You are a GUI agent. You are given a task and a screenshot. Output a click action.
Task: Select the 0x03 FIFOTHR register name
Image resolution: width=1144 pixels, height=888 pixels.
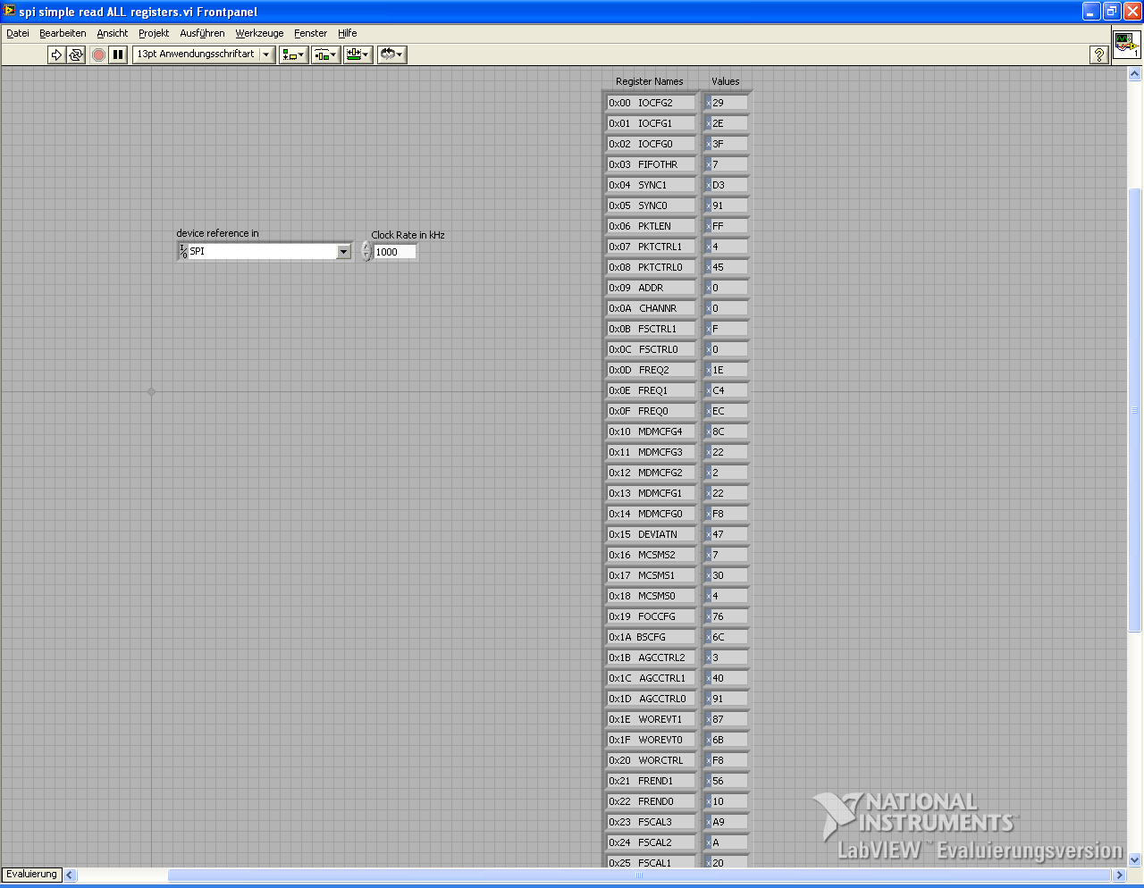click(651, 164)
